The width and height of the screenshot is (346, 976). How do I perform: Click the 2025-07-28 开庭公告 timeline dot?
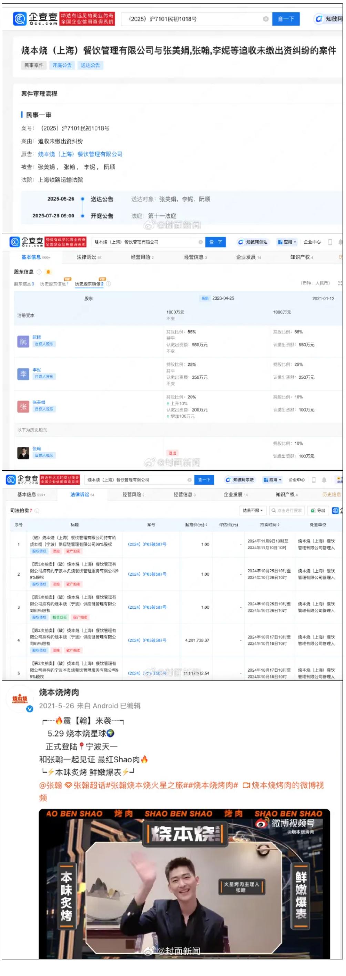coord(82,216)
